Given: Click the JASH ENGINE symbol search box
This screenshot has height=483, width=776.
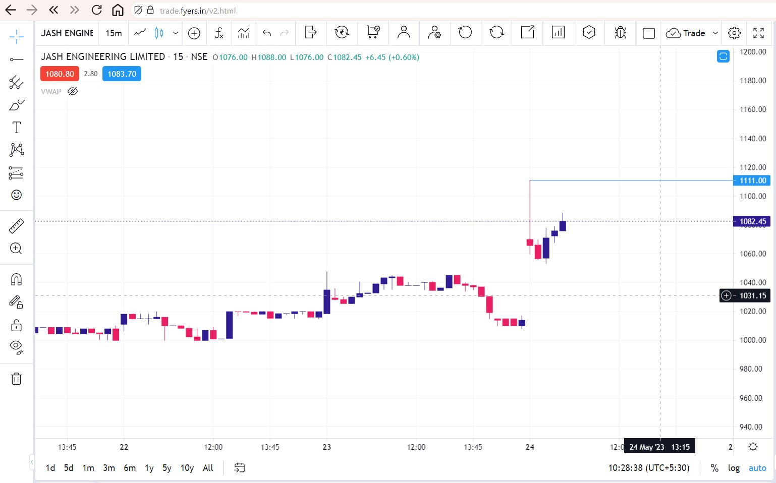Looking at the screenshot, I should [x=67, y=33].
